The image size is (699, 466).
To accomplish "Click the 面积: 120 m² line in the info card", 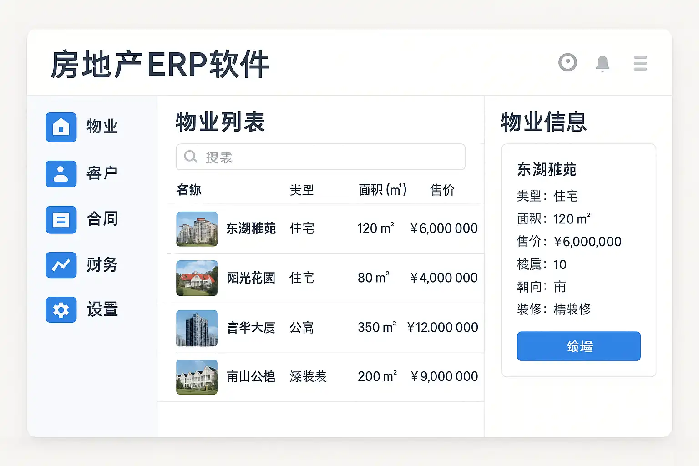I will click(x=554, y=219).
